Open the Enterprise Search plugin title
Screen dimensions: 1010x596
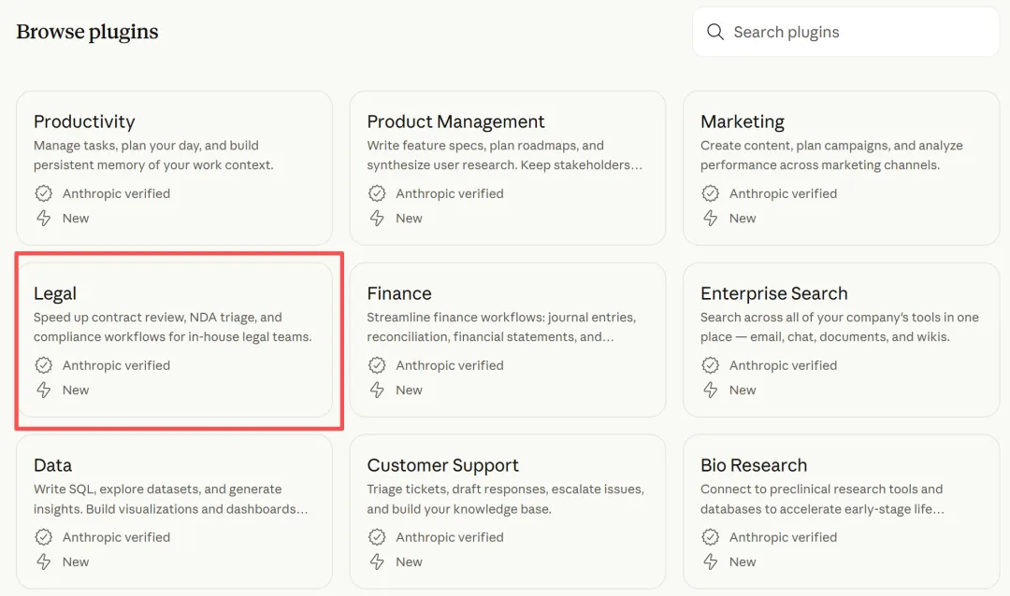[773, 294]
